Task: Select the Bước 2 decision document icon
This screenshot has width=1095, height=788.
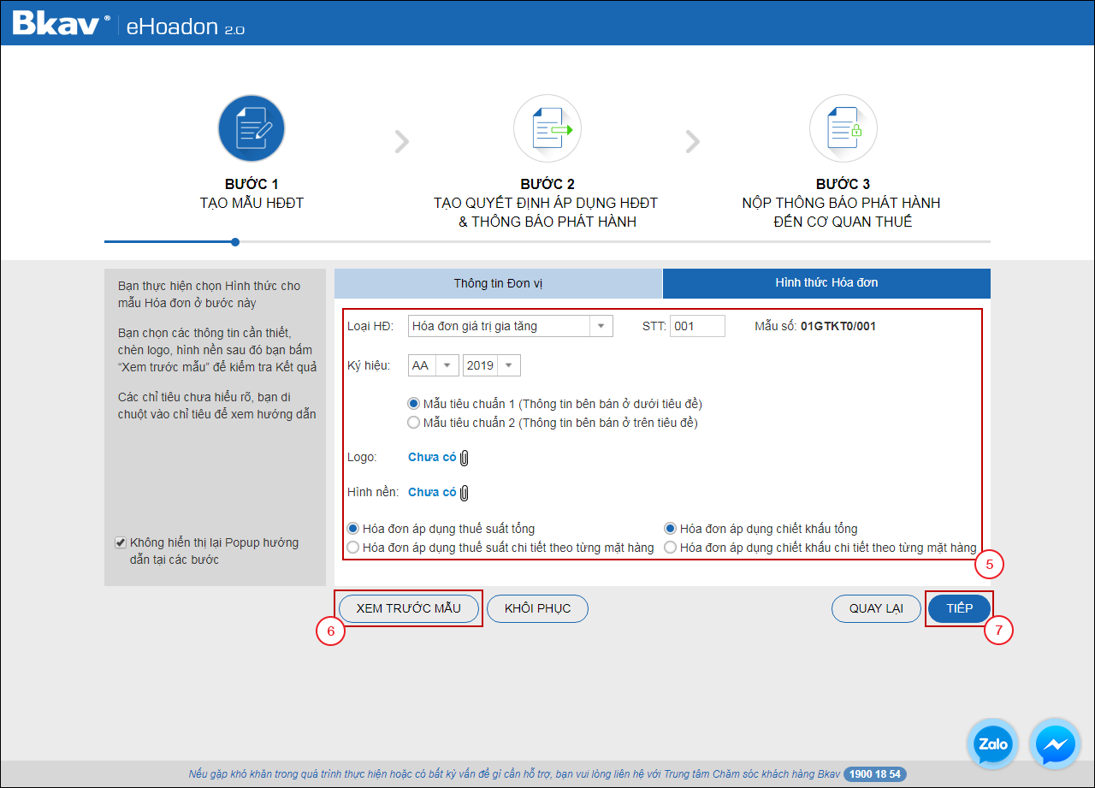Action: click(x=547, y=129)
